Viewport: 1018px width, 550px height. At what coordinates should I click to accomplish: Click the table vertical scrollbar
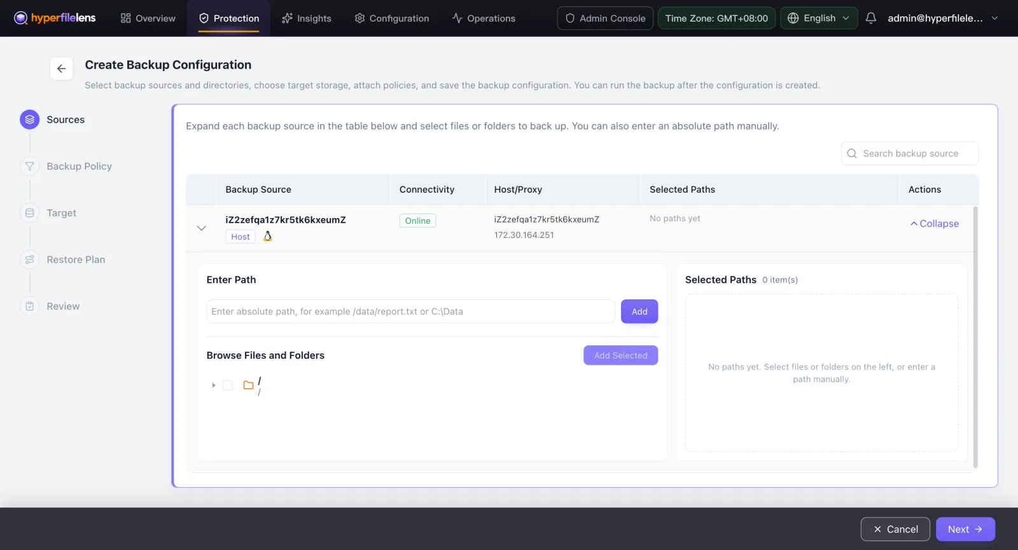pos(975,337)
